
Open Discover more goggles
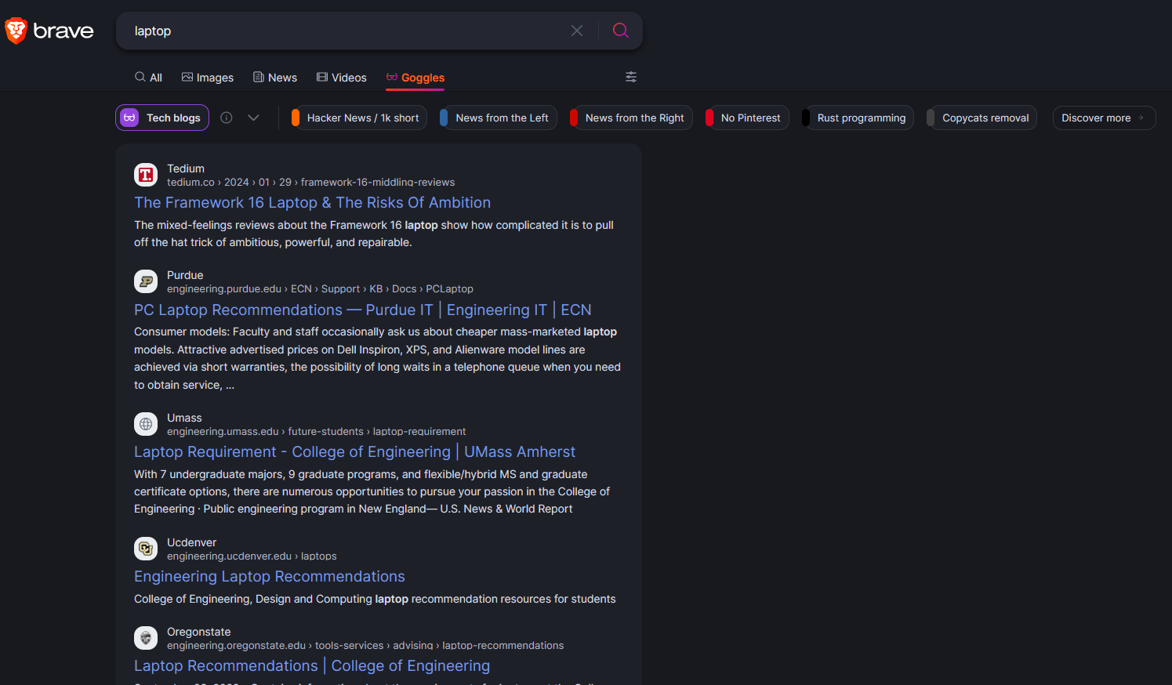coord(1103,118)
